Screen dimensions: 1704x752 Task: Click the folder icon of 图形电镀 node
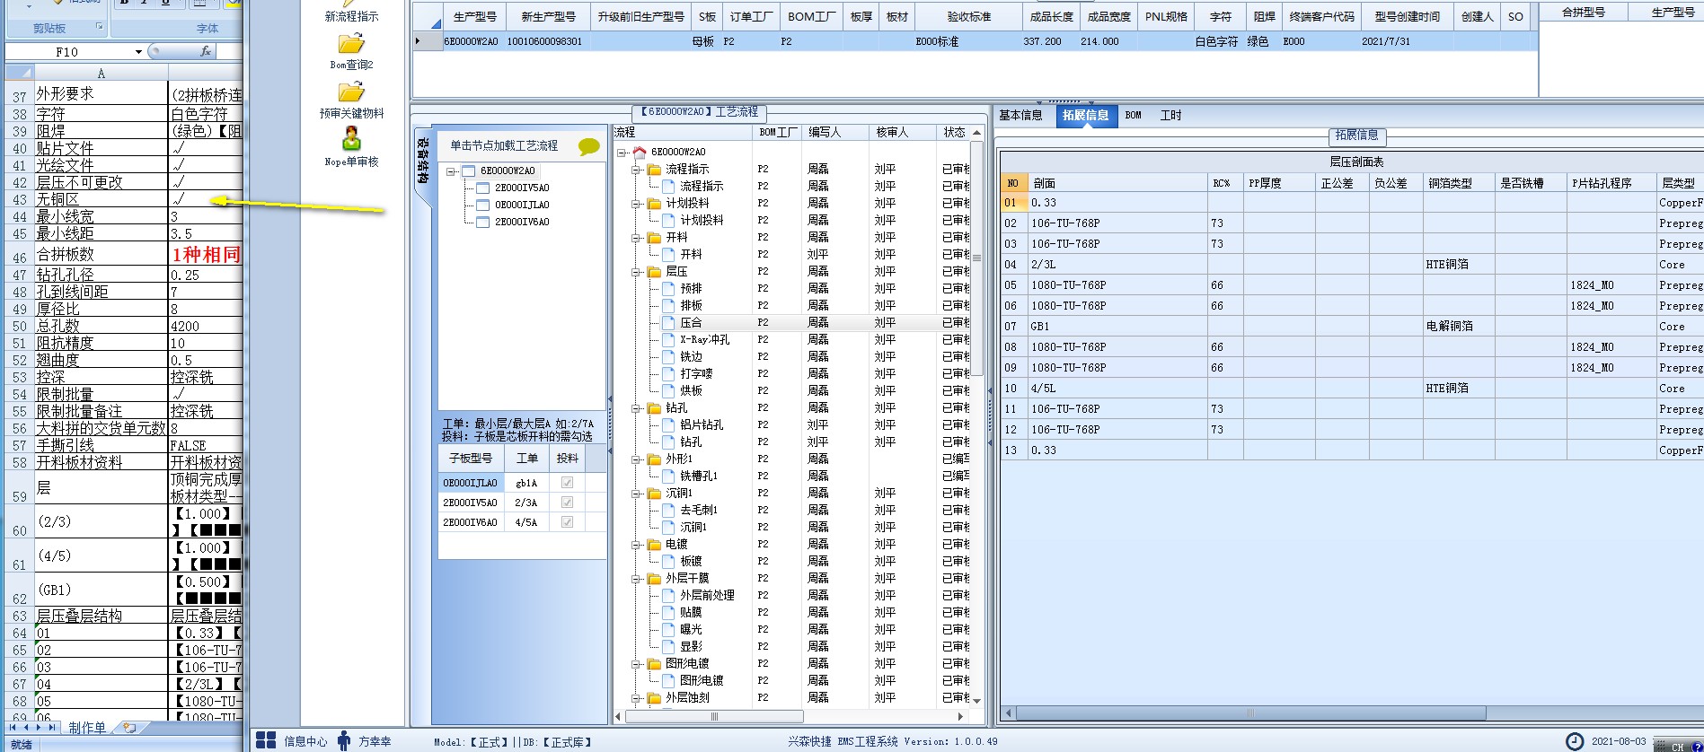point(654,664)
